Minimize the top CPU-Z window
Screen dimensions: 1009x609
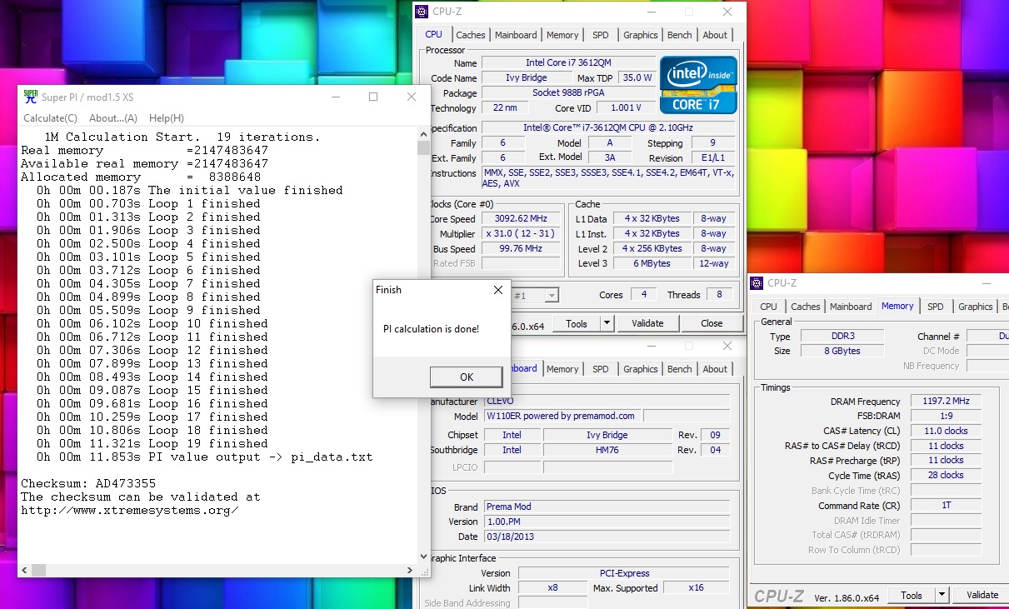(652, 12)
